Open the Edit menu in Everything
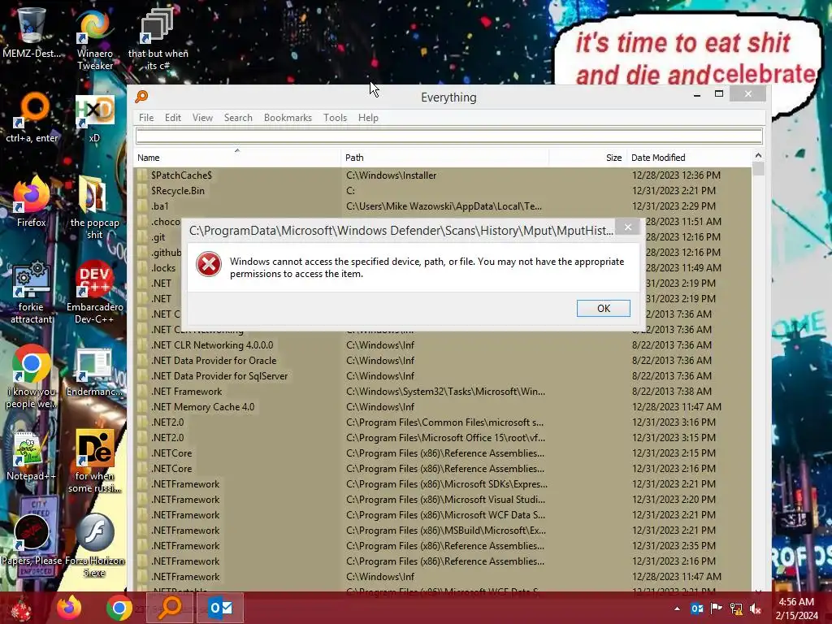The image size is (832, 624). tap(172, 118)
